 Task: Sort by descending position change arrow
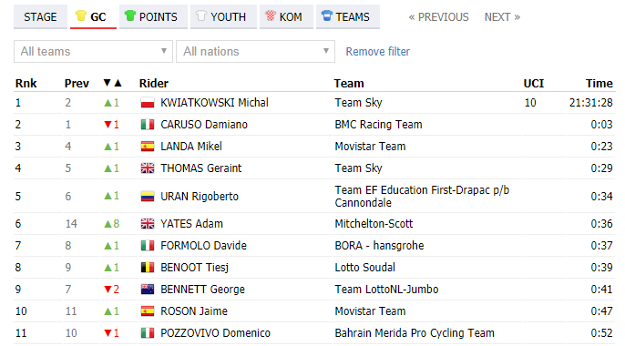[x=107, y=83]
